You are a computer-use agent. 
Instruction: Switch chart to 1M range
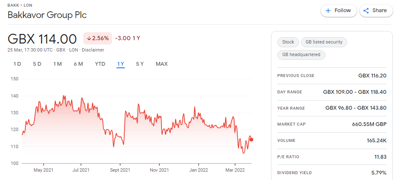tap(57, 64)
